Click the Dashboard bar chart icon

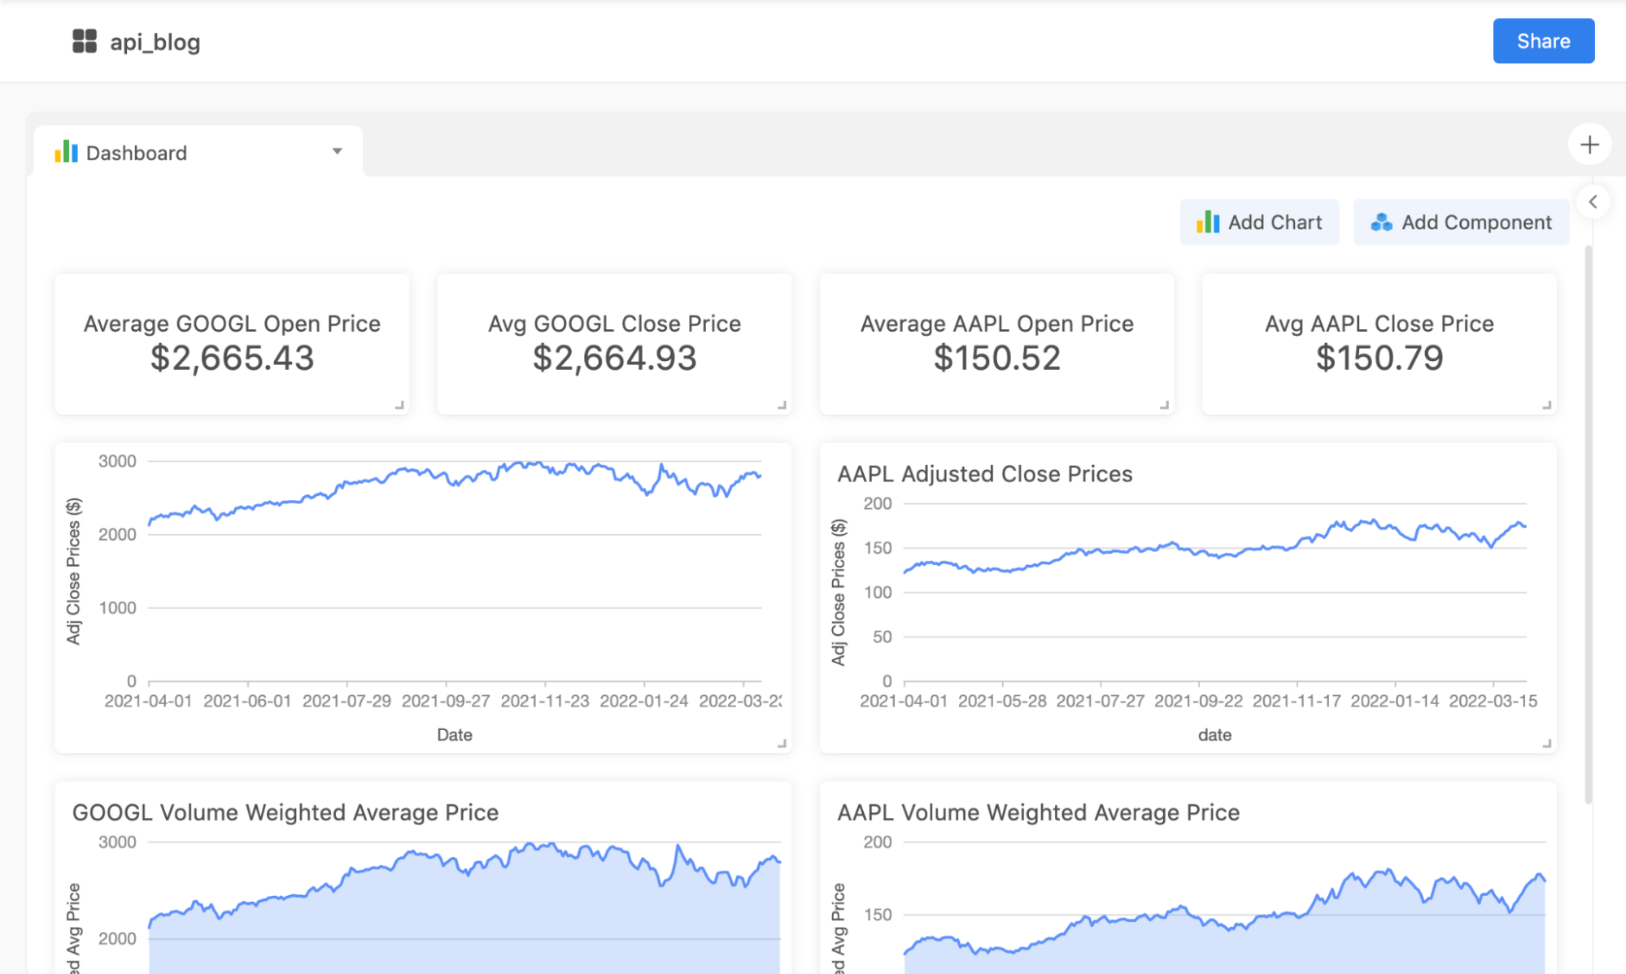66,152
